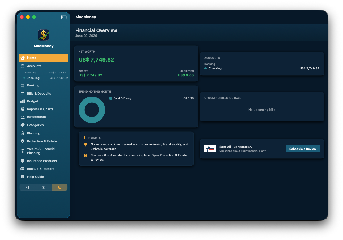
Task: Click the teal spending donut chart
Action: 92,110
